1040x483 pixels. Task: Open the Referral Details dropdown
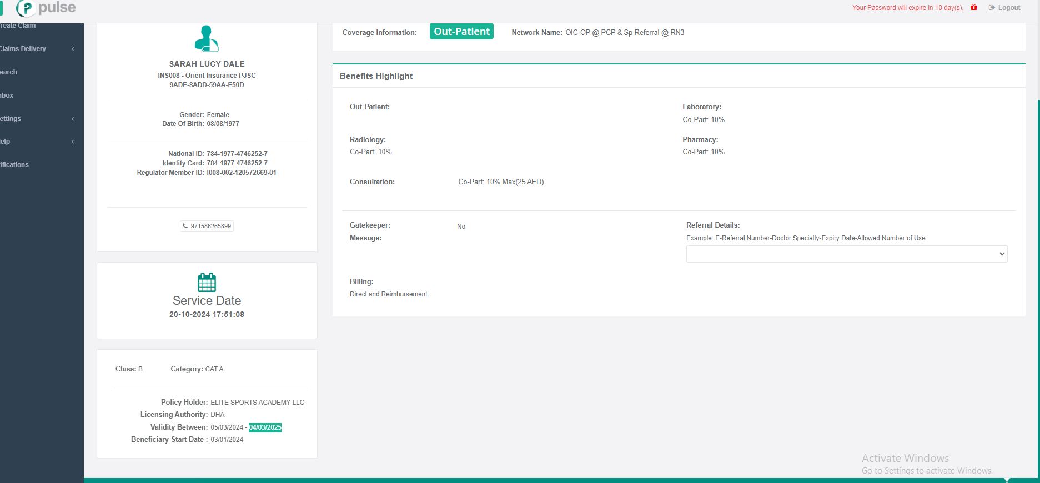pos(846,254)
